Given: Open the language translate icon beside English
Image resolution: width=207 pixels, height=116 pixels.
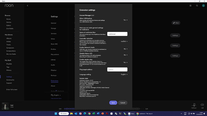Looking at the screenshot, I should pos(52,95).
